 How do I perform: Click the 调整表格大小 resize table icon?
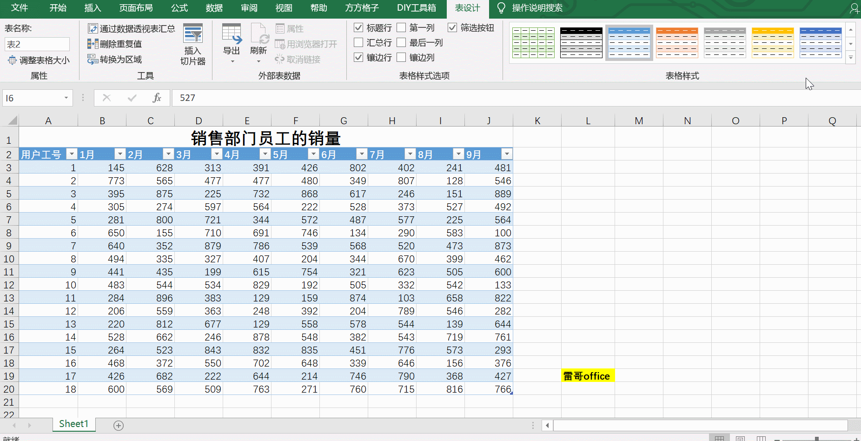[x=12, y=60]
